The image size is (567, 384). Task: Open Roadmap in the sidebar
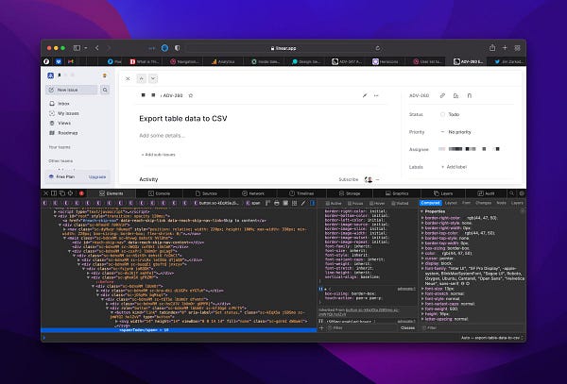(x=63, y=133)
